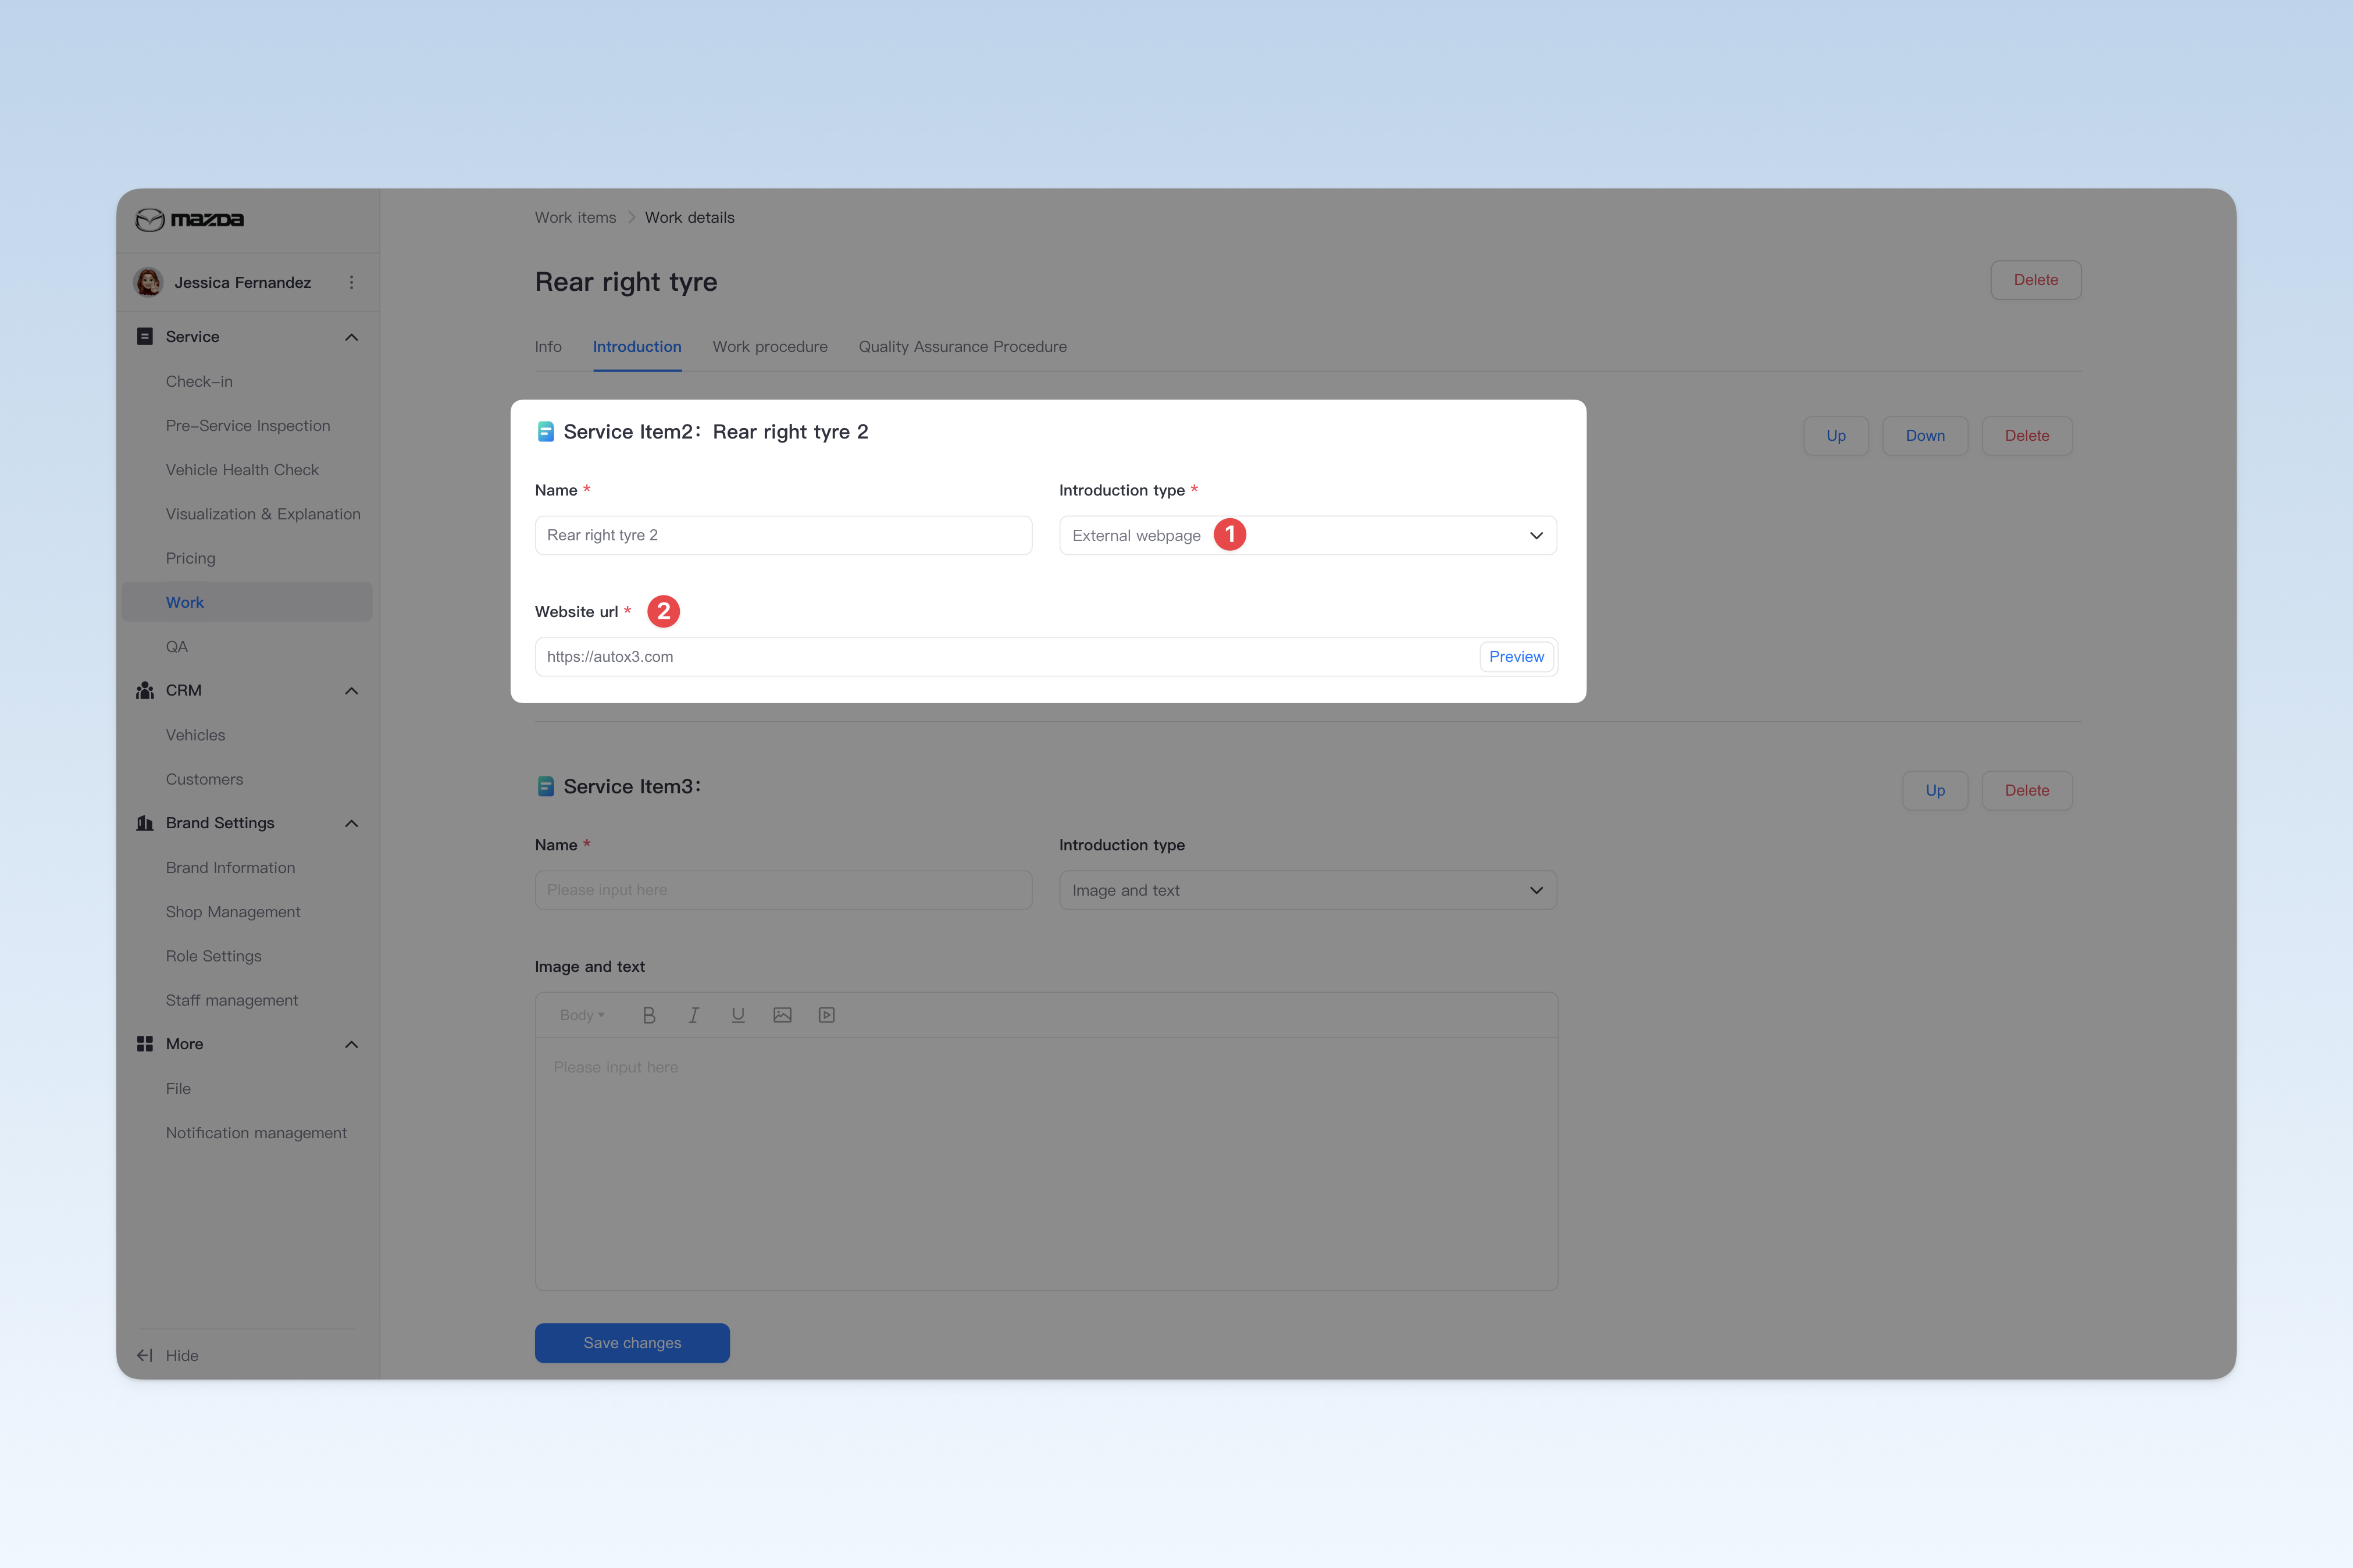The height and width of the screenshot is (1568, 2353).
Task: Delete Service Item3
Action: (2026, 790)
